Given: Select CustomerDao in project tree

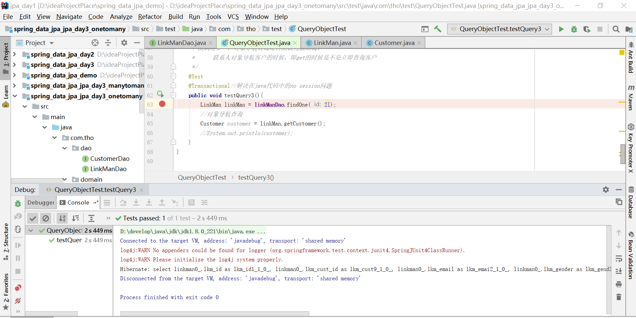Looking at the screenshot, I should coord(110,159).
